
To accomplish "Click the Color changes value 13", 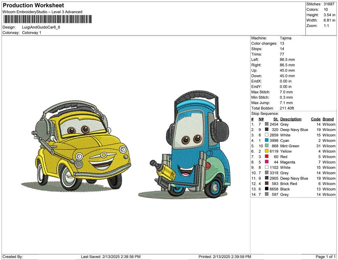I will pyautogui.click(x=282, y=43).
